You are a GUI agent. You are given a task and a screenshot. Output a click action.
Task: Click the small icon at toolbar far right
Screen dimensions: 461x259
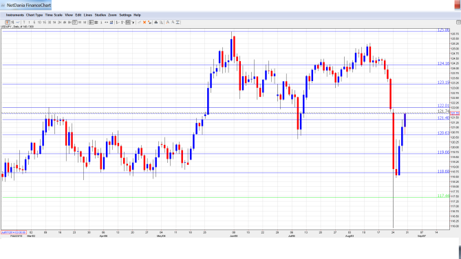(x=458, y=22)
